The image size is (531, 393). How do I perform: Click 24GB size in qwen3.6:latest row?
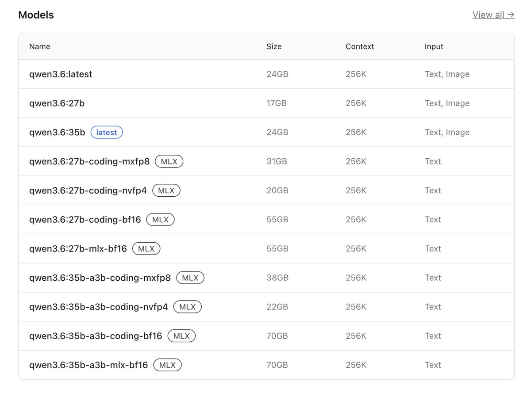click(x=277, y=74)
